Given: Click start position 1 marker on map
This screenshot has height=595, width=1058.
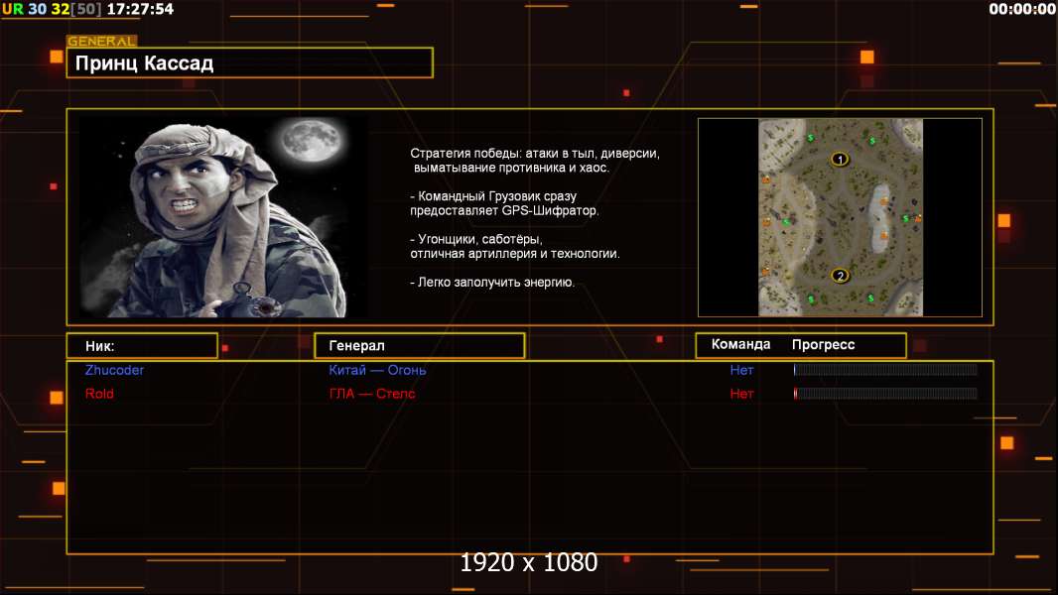Looking at the screenshot, I should pyautogui.click(x=840, y=159).
